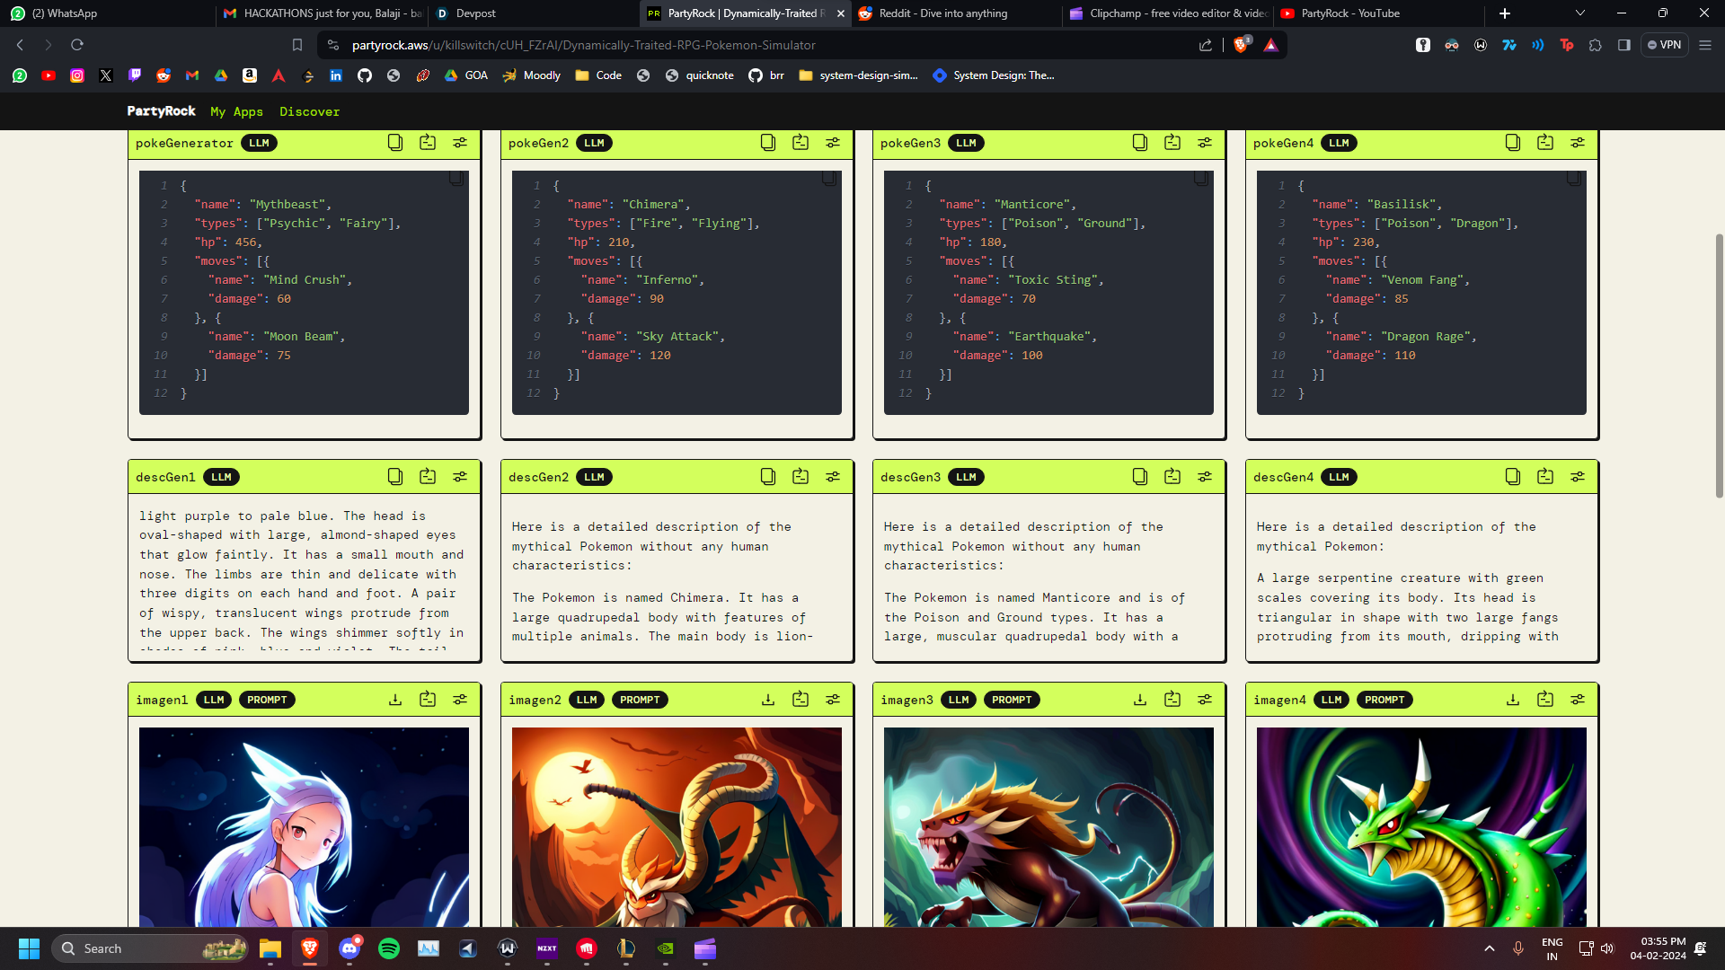Image resolution: width=1725 pixels, height=970 pixels.
Task: Open Spotify from the taskbar
Action: (389, 948)
